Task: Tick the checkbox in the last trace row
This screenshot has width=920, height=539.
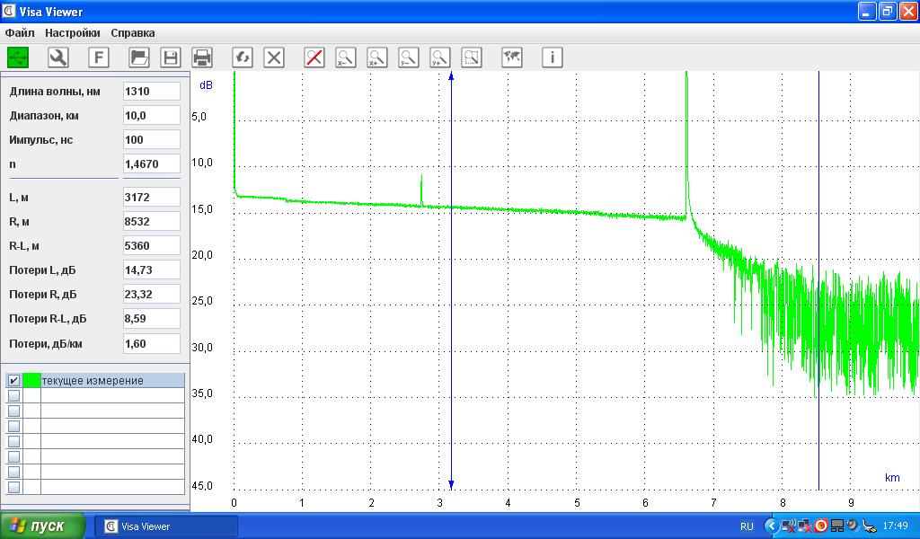Action: tap(13, 487)
